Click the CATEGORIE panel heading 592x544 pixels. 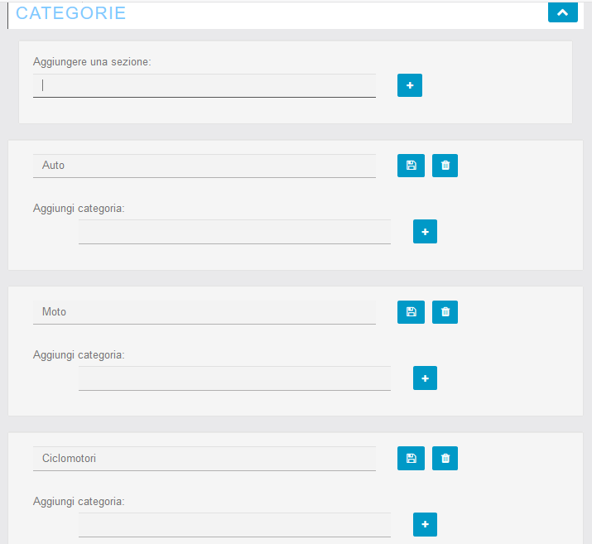click(x=70, y=13)
